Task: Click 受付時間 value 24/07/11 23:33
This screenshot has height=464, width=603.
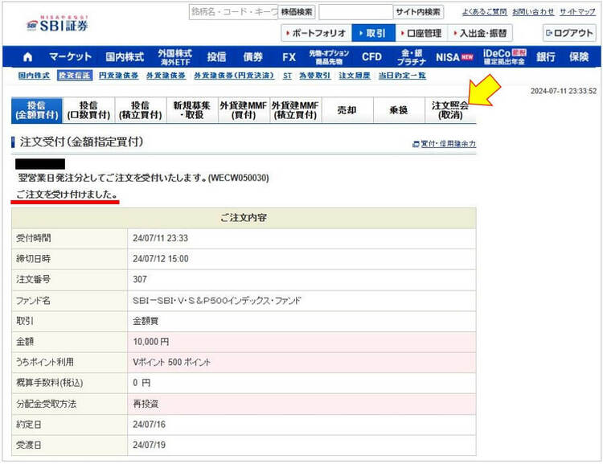Action: tap(160, 238)
